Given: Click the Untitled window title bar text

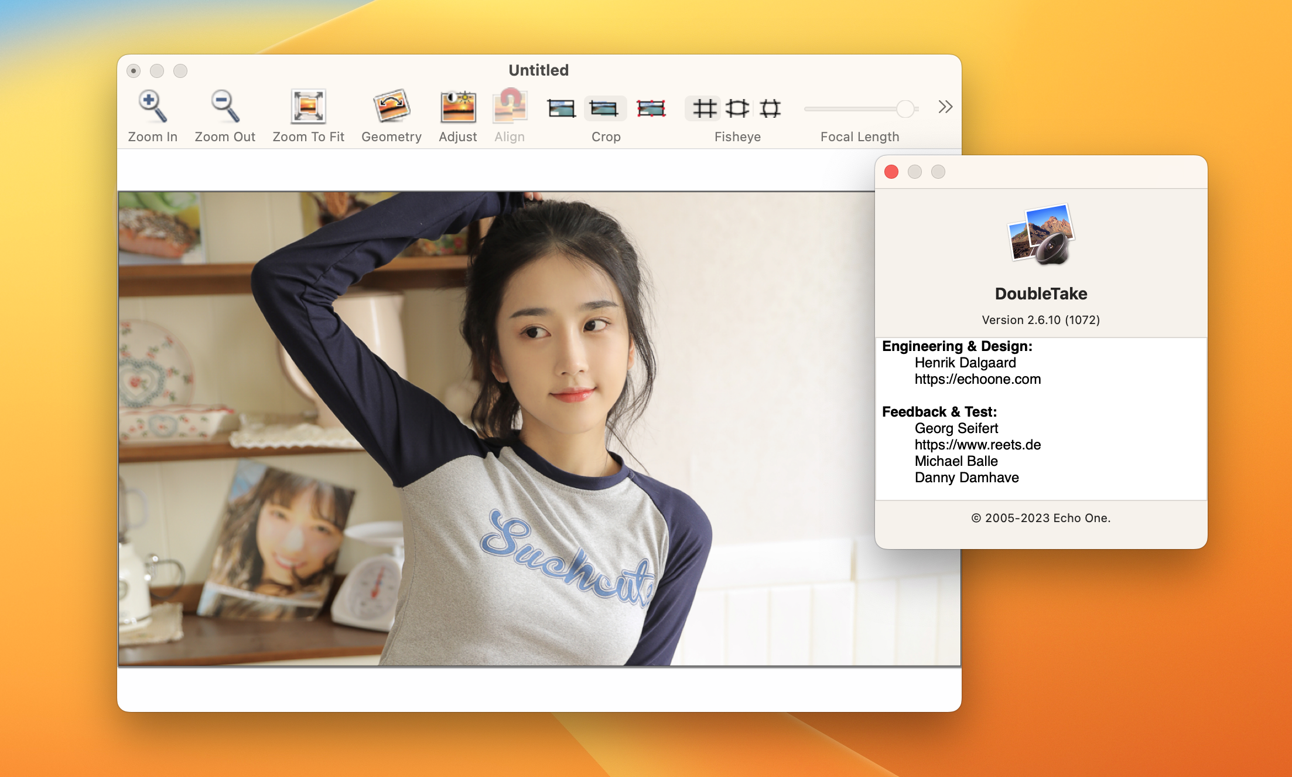Looking at the screenshot, I should pos(538,70).
